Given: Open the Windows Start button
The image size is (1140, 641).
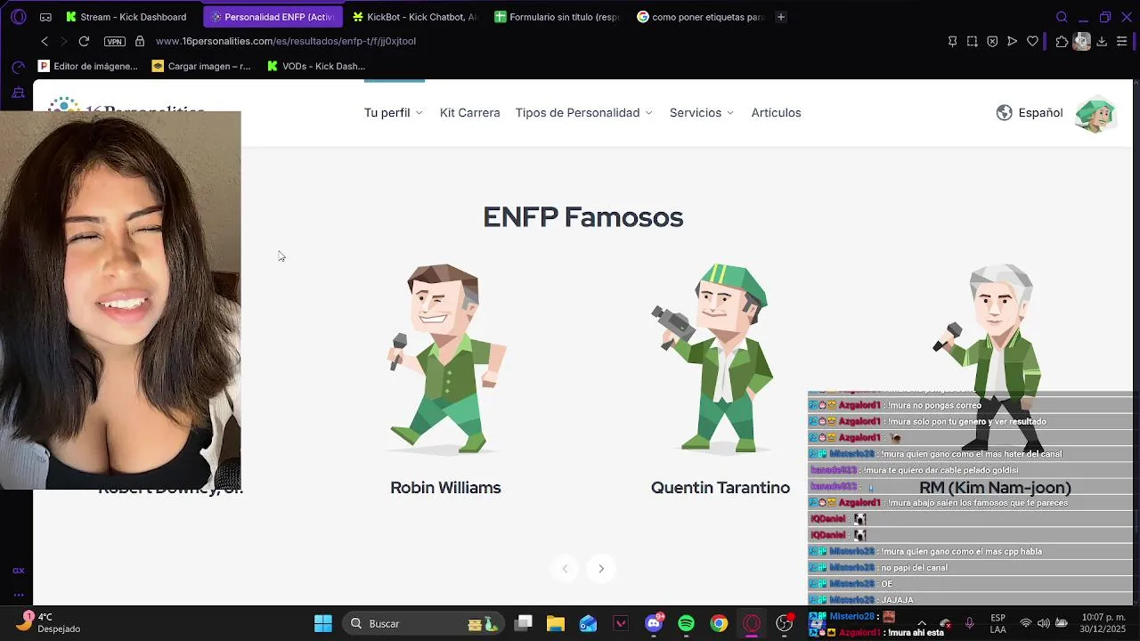Looking at the screenshot, I should click(323, 623).
